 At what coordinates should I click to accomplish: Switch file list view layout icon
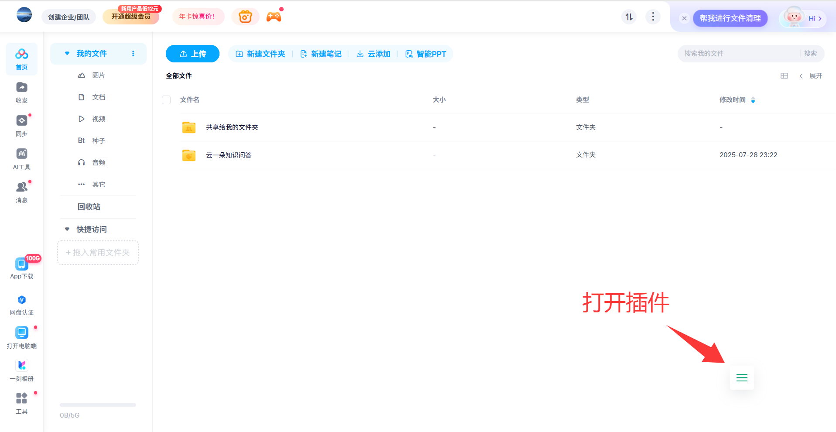click(x=784, y=76)
